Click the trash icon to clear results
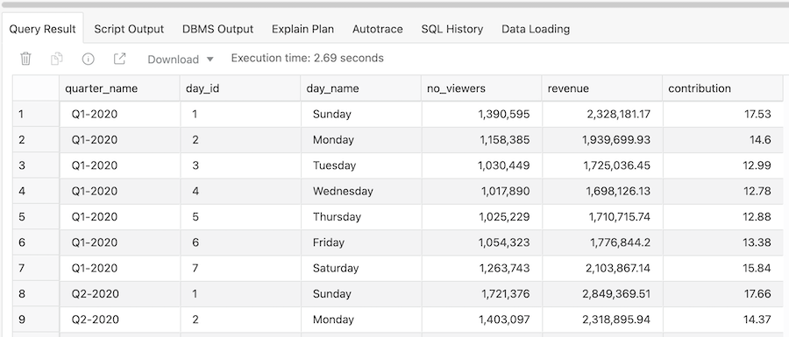Image resolution: width=789 pixels, height=337 pixels. coord(25,59)
